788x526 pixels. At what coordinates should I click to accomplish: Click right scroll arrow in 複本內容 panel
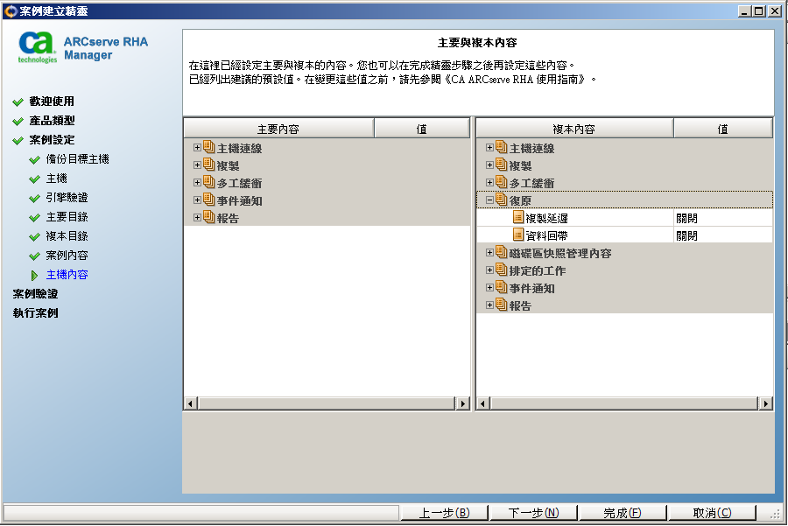click(765, 403)
